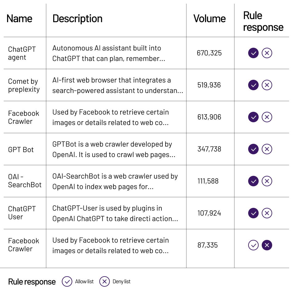Deny the 613,906 Facebook Crawler row
The width and height of the screenshot is (302, 295).
267,117
